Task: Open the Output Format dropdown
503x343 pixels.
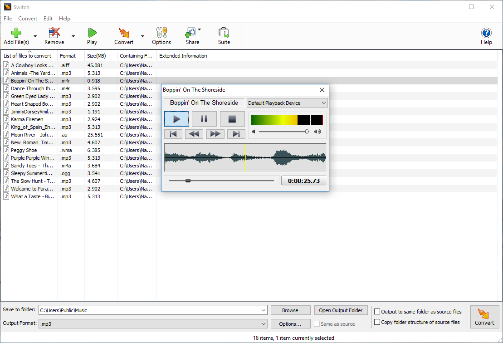Action: click(264, 323)
